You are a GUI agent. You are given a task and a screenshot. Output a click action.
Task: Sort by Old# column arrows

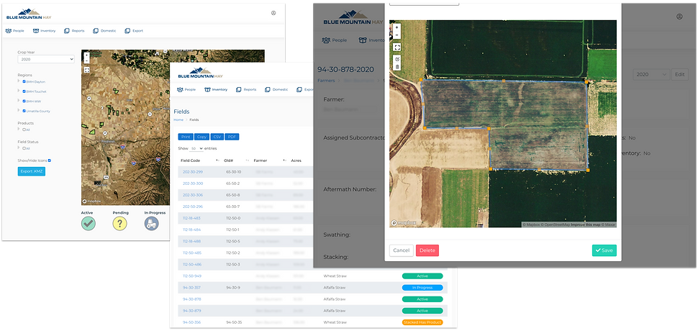247,160
